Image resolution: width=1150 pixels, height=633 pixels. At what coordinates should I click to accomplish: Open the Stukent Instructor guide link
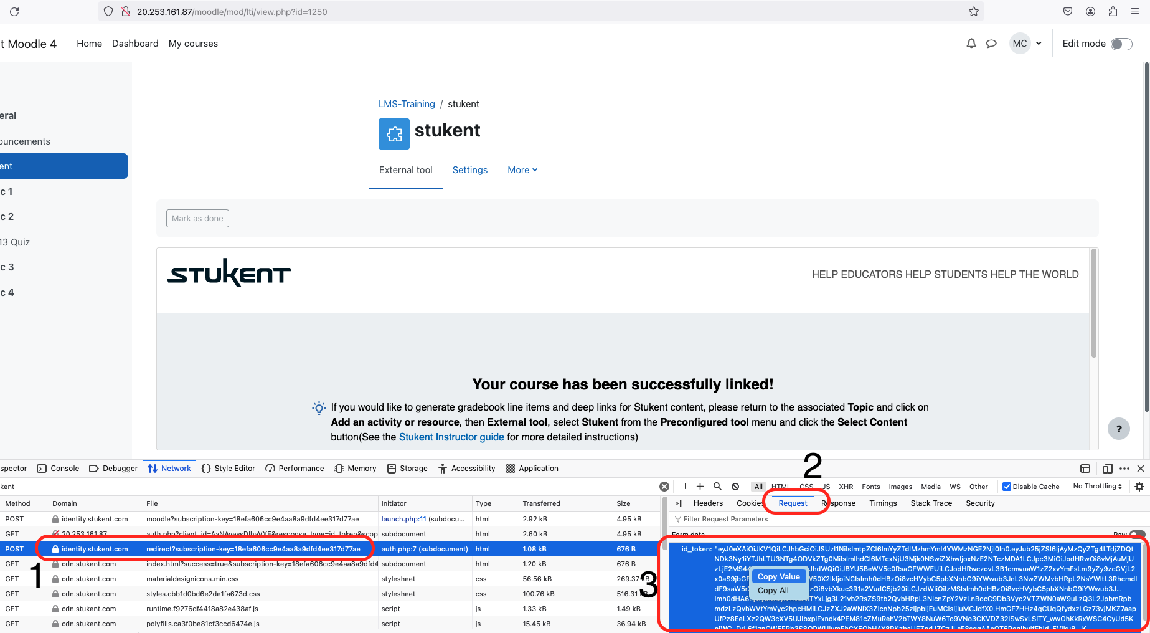click(x=451, y=437)
